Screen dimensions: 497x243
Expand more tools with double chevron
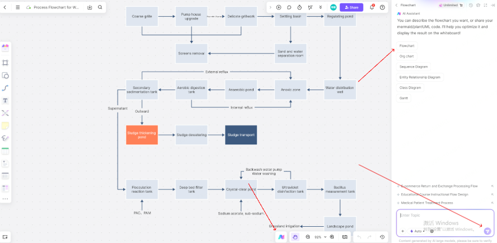pos(320,7)
